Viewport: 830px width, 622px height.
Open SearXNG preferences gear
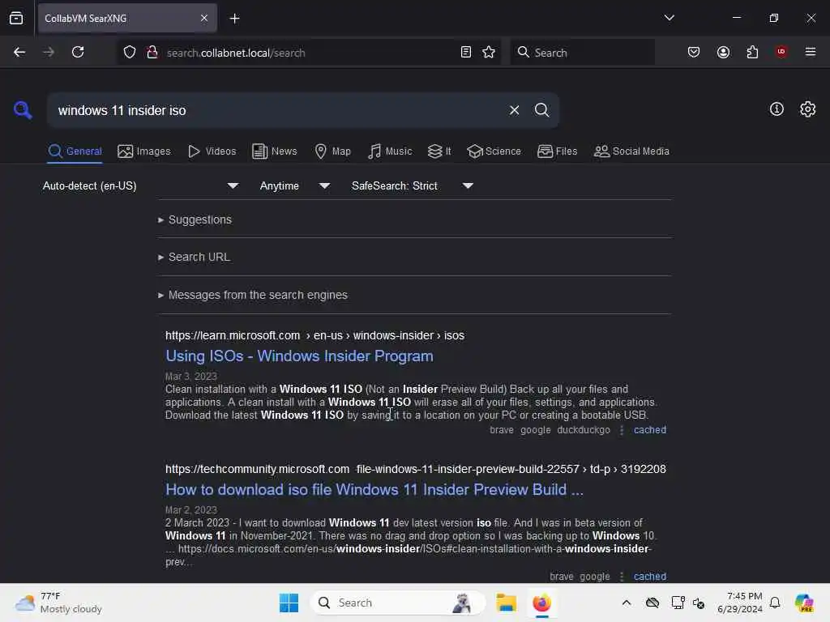(x=807, y=109)
